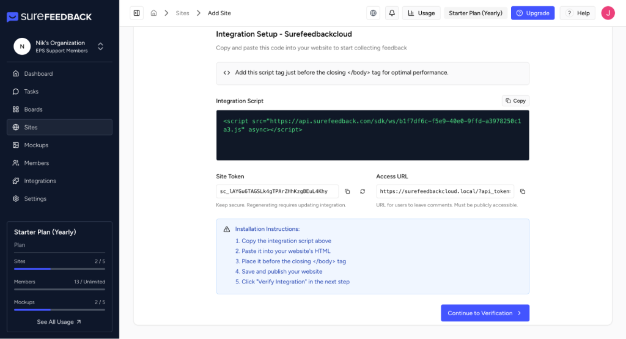This screenshot has height=339, width=626.
Task: Regenerate the Site Token
Action: [x=363, y=191]
